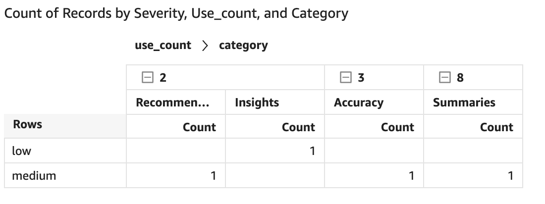Collapse the use_count 8 column group
The width and height of the screenshot is (545, 204).
444,77
